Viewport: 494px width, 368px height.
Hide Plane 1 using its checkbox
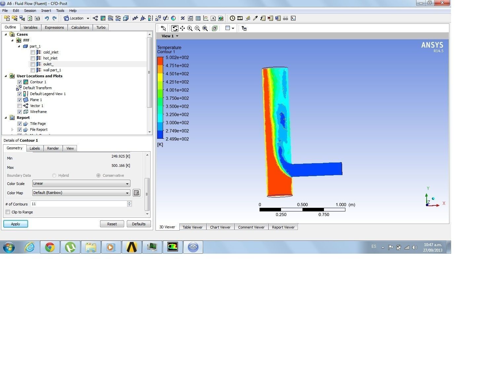(19, 100)
